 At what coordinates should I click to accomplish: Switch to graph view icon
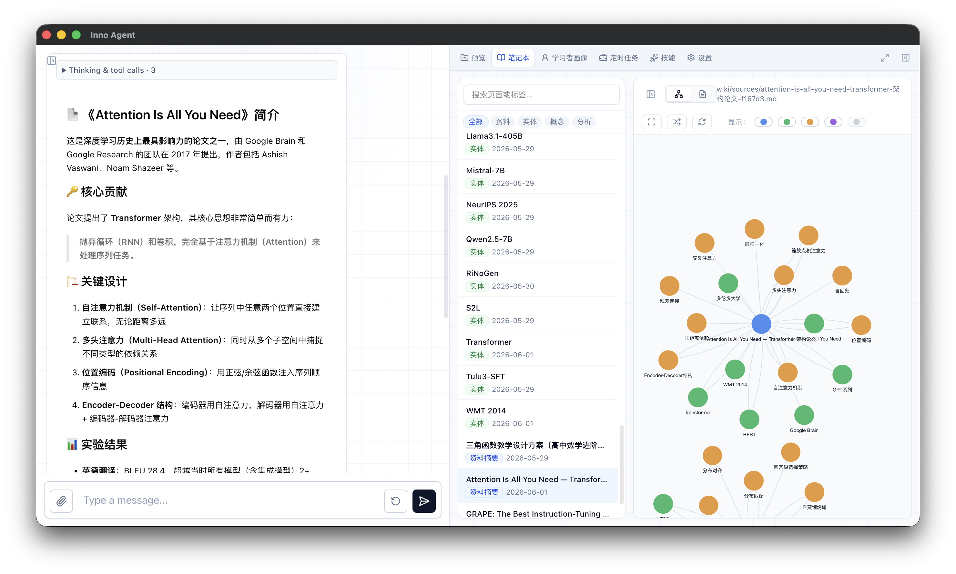[x=678, y=94]
